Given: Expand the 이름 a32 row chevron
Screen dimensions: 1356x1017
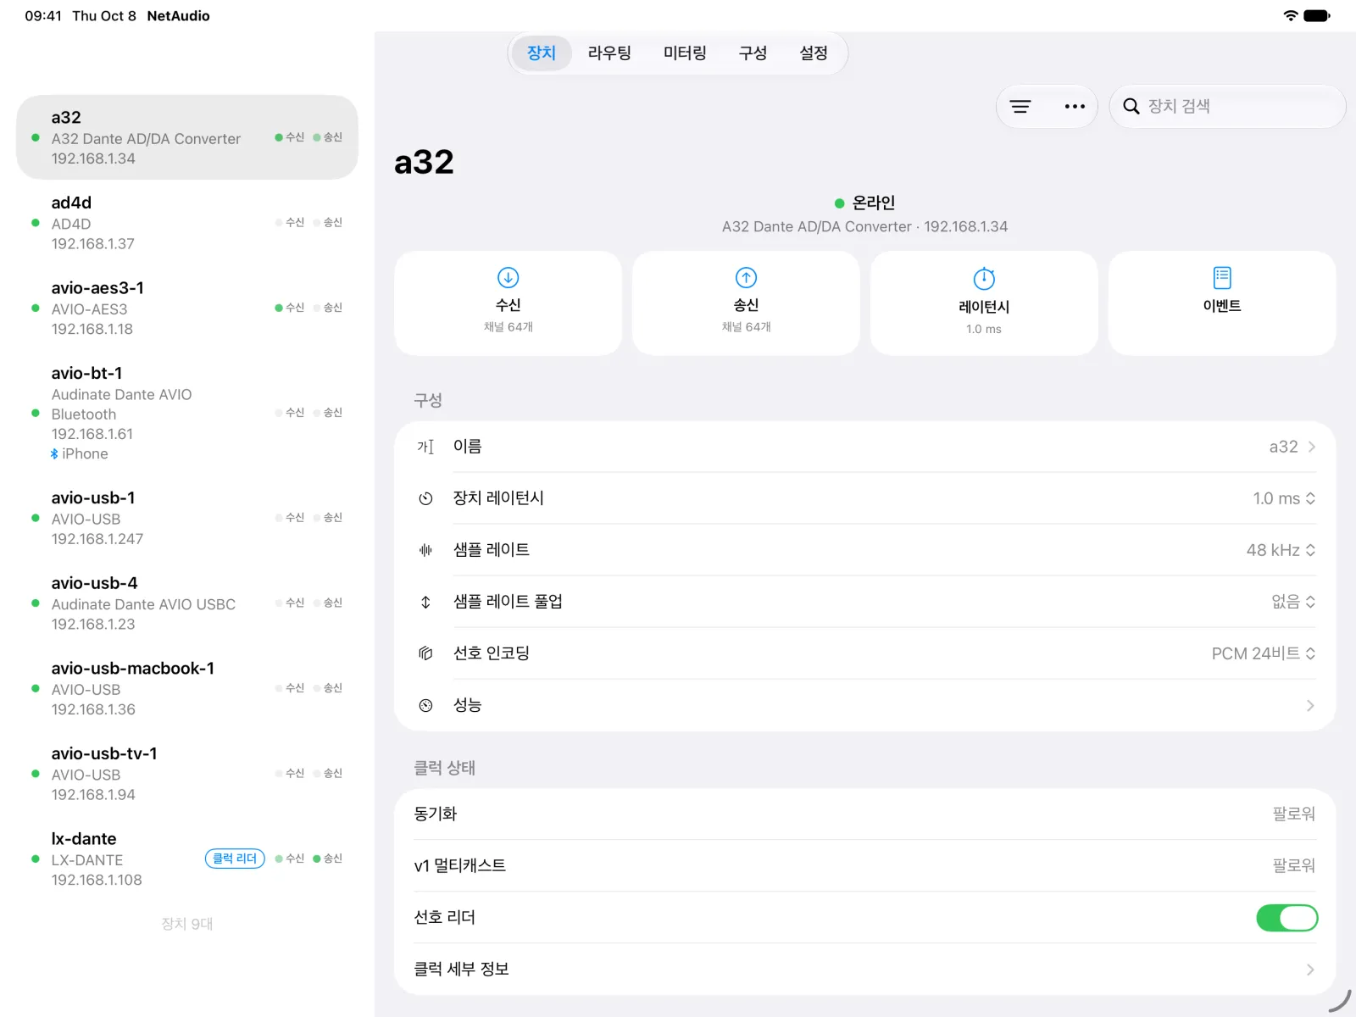Looking at the screenshot, I should 1311,447.
